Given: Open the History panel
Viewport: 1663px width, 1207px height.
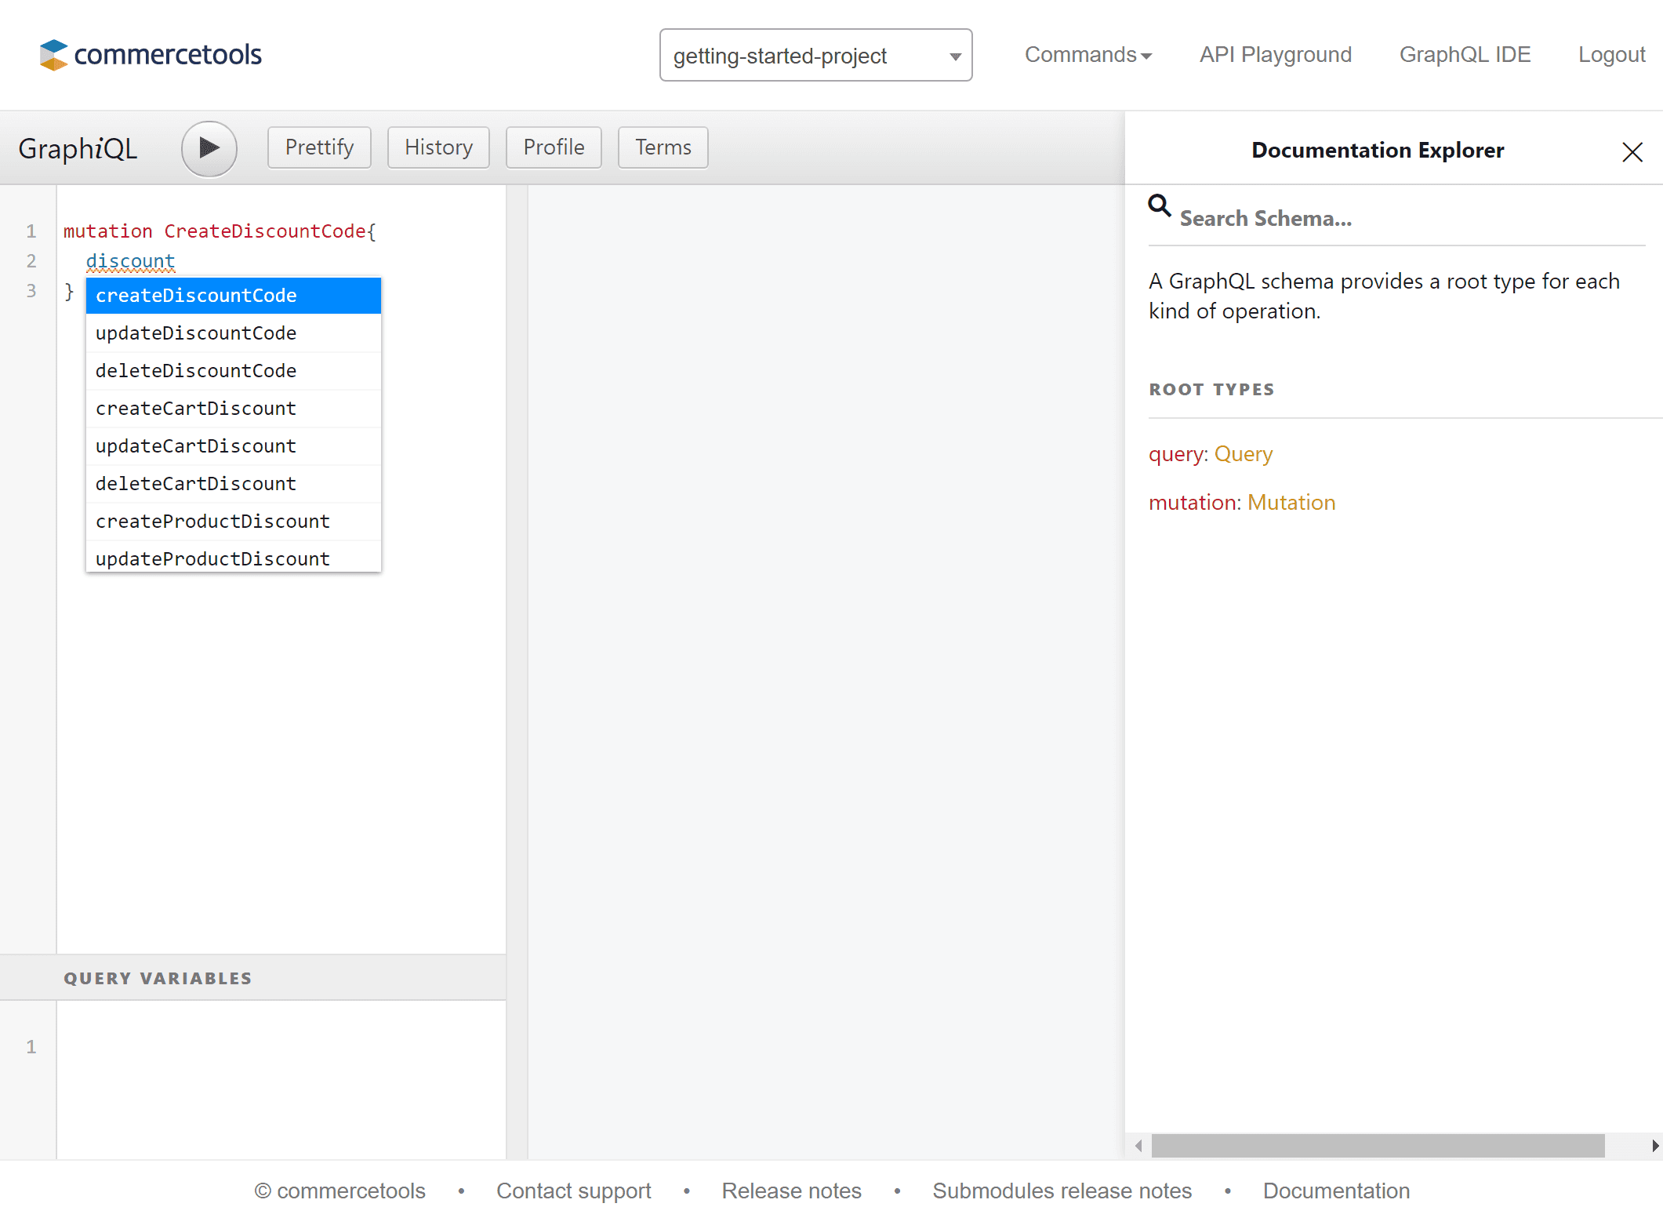Looking at the screenshot, I should coord(438,147).
